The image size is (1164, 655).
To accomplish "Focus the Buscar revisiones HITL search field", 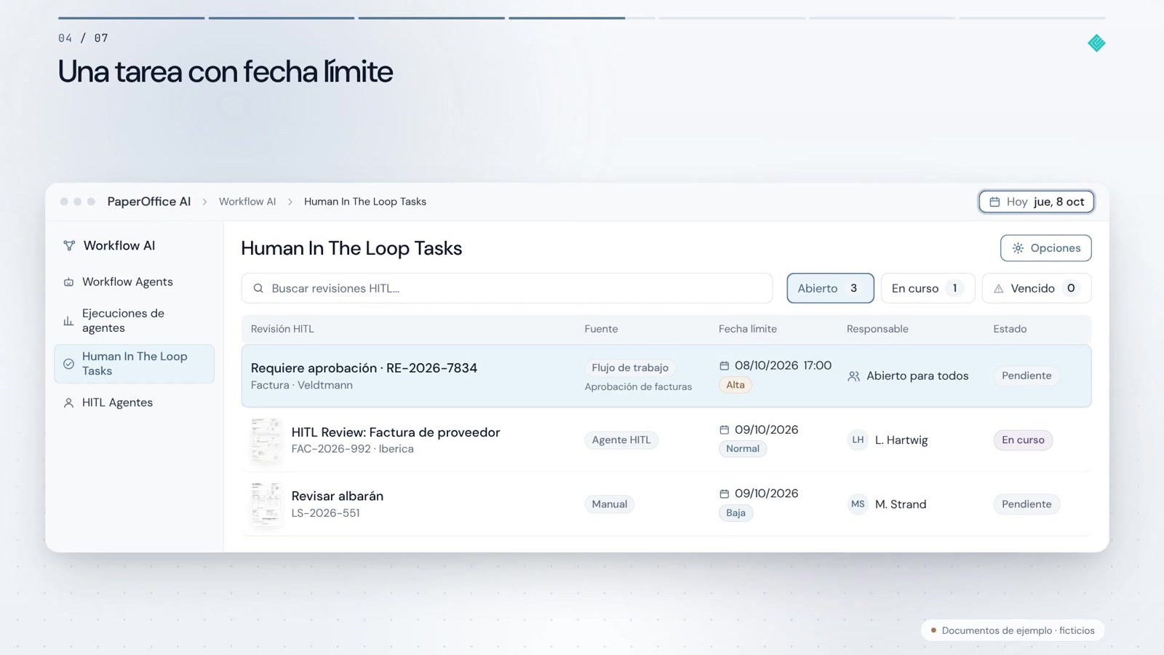I will click(507, 289).
